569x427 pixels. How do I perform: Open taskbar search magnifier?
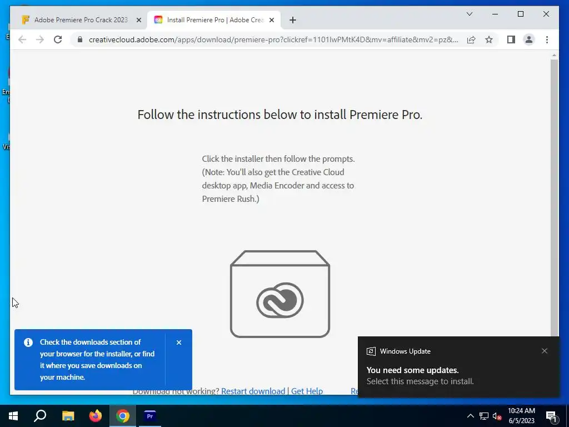(40, 416)
